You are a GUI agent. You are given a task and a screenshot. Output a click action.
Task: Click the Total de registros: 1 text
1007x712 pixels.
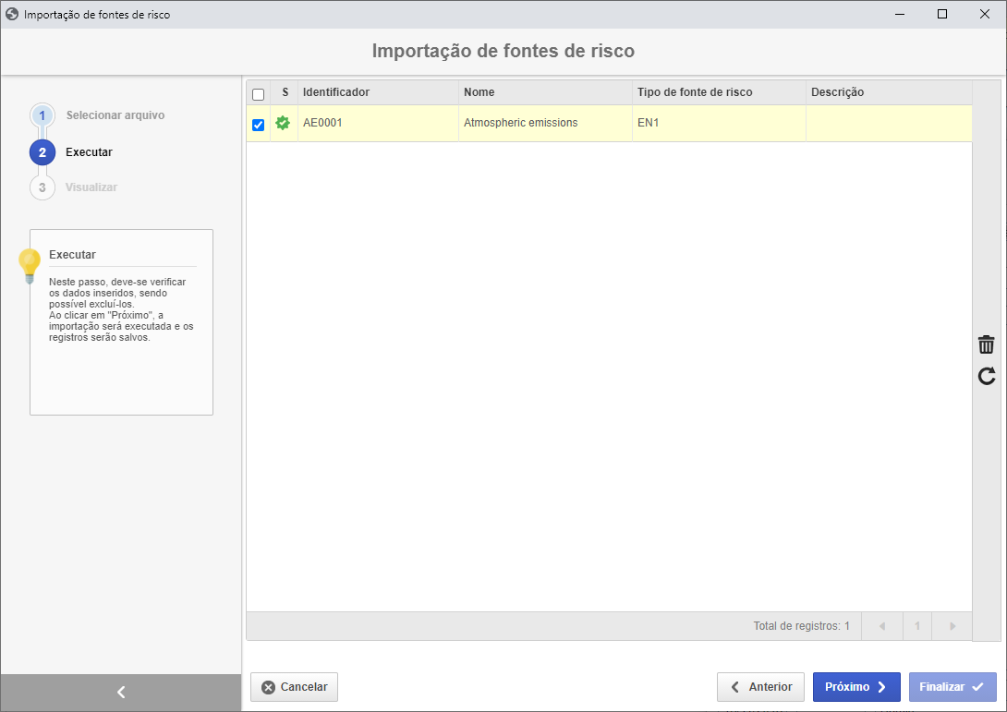tap(801, 626)
